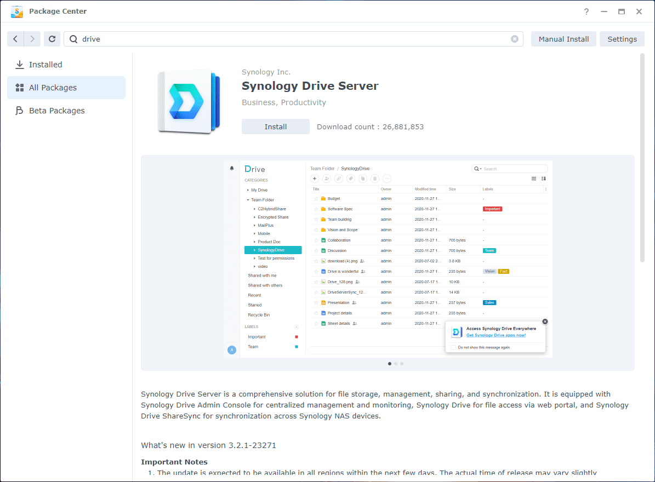This screenshot has height=482, width=655.
Task: Click the Important Notes heading
Action: (x=174, y=462)
